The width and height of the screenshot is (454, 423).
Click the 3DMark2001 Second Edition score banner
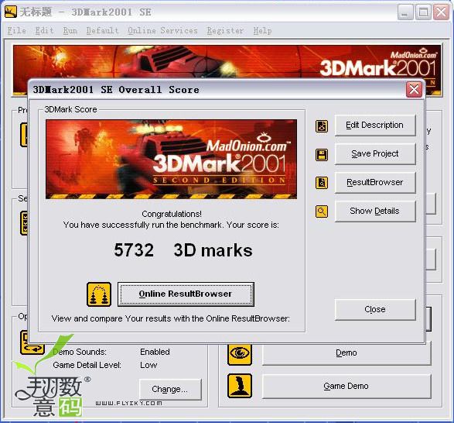172,159
